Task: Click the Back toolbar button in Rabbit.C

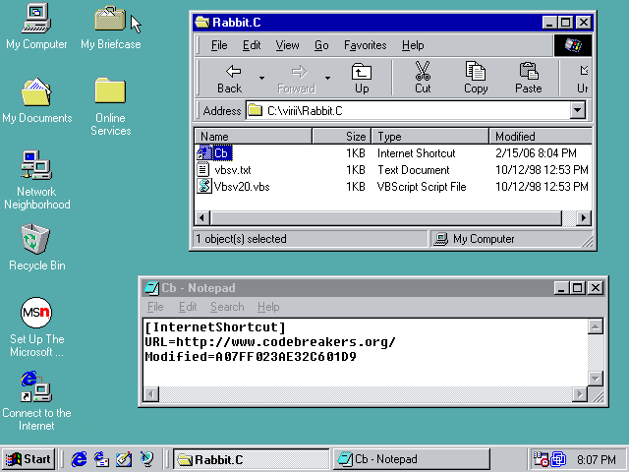Action: coord(230,79)
